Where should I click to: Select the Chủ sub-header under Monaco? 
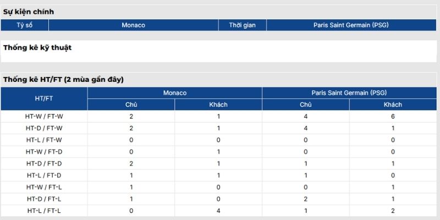[x=131, y=105]
